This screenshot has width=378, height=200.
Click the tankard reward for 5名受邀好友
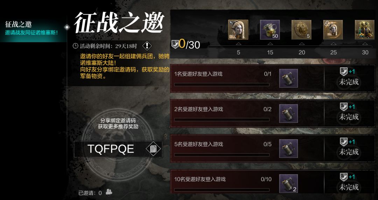click(288, 149)
